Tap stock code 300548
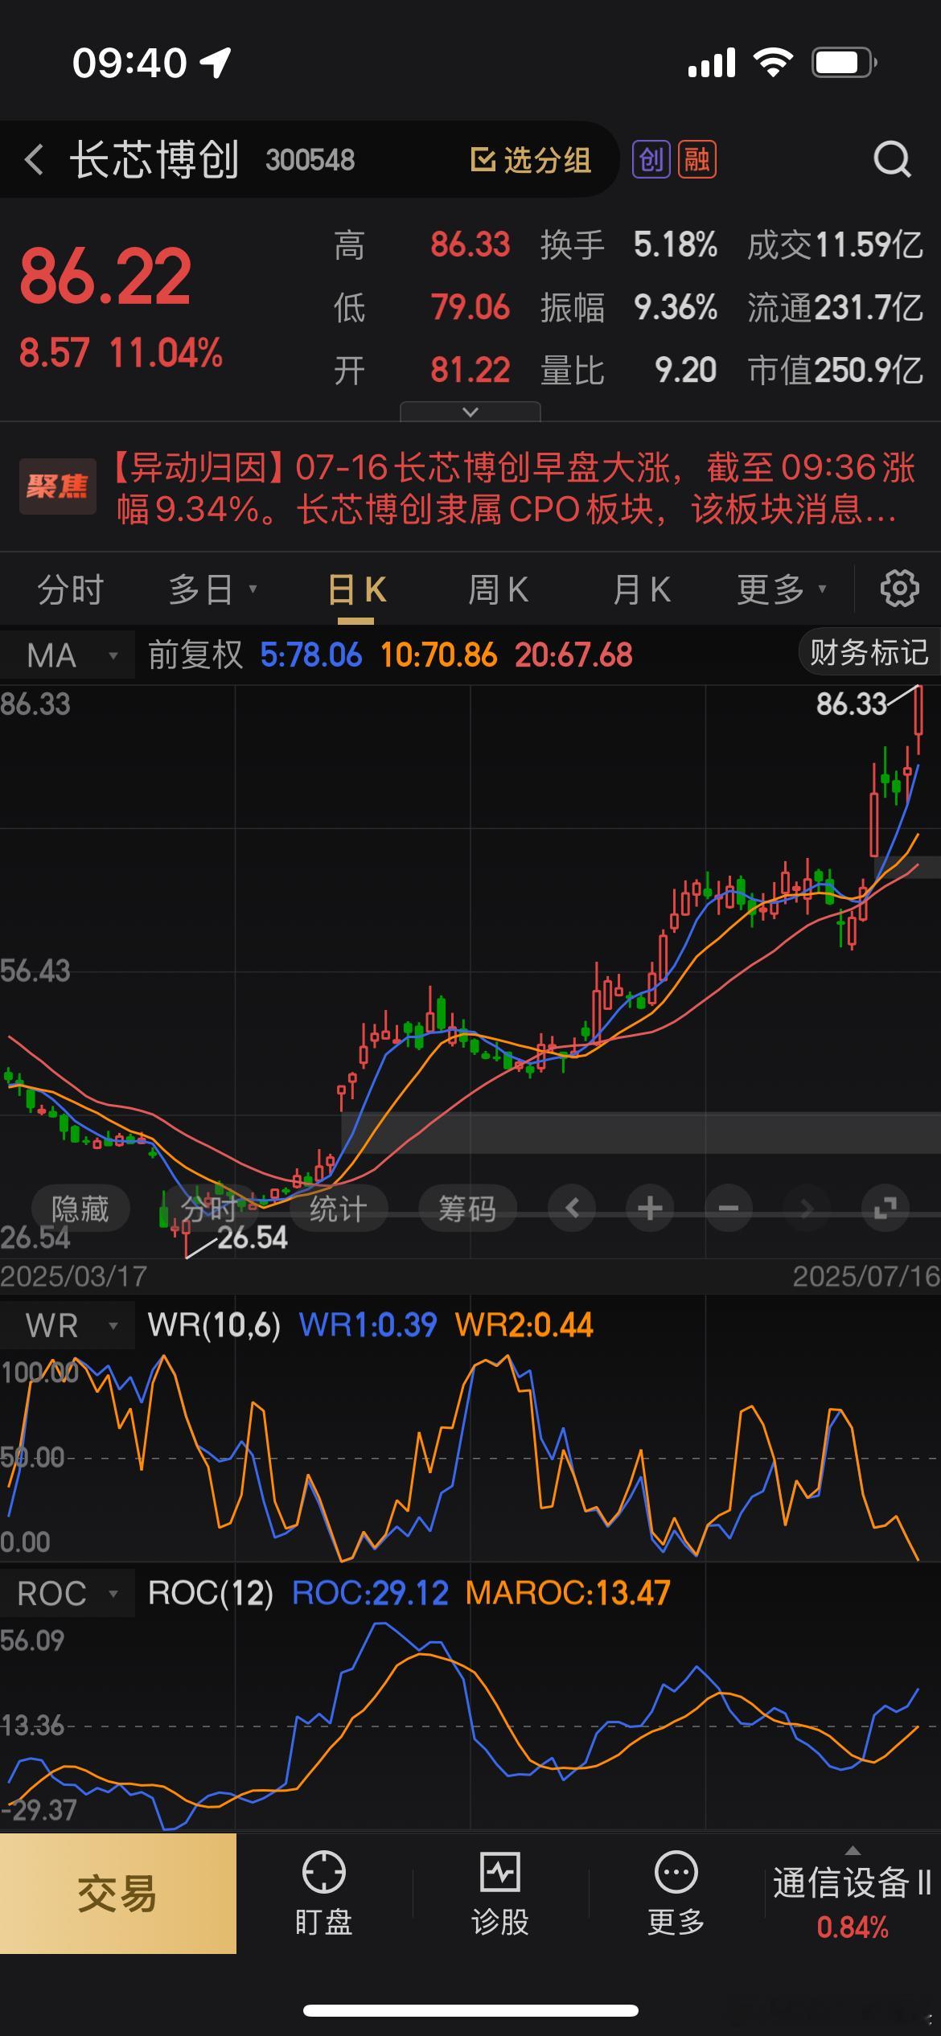 (x=310, y=160)
